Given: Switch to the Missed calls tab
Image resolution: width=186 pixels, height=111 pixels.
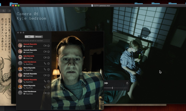Looking at the screenshot, I should 38,37.
